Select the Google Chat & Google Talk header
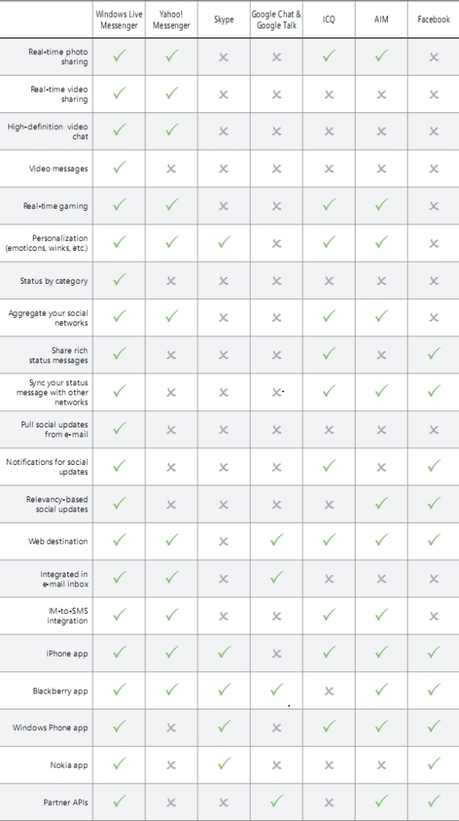 click(x=276, y=19)
